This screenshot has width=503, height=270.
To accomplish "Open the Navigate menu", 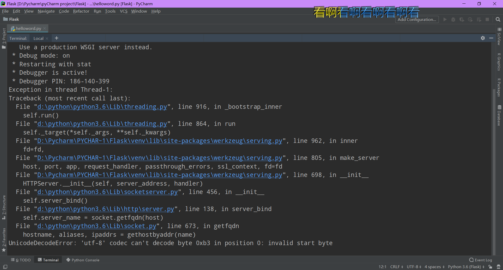I will coord(46,11).
